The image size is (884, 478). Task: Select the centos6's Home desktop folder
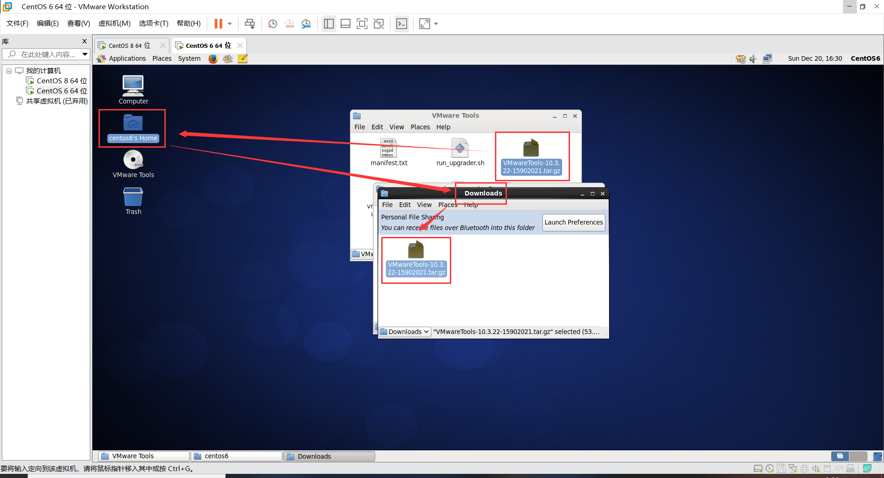(x=133, y=128)
